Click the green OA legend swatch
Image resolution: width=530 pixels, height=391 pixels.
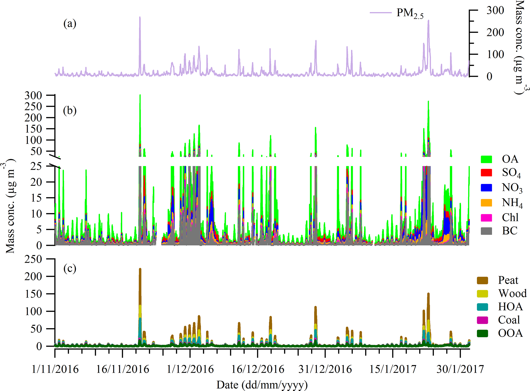pyautogui.click(x=486, y=159)
